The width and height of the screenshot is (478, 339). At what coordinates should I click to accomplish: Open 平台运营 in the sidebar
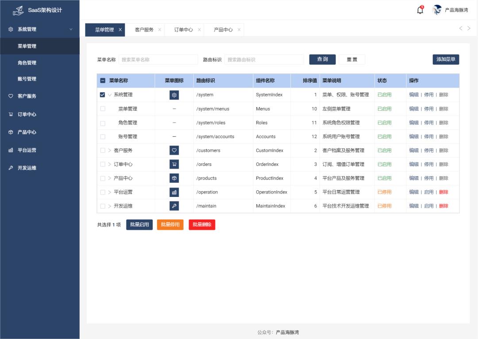(x=27, y=150)
